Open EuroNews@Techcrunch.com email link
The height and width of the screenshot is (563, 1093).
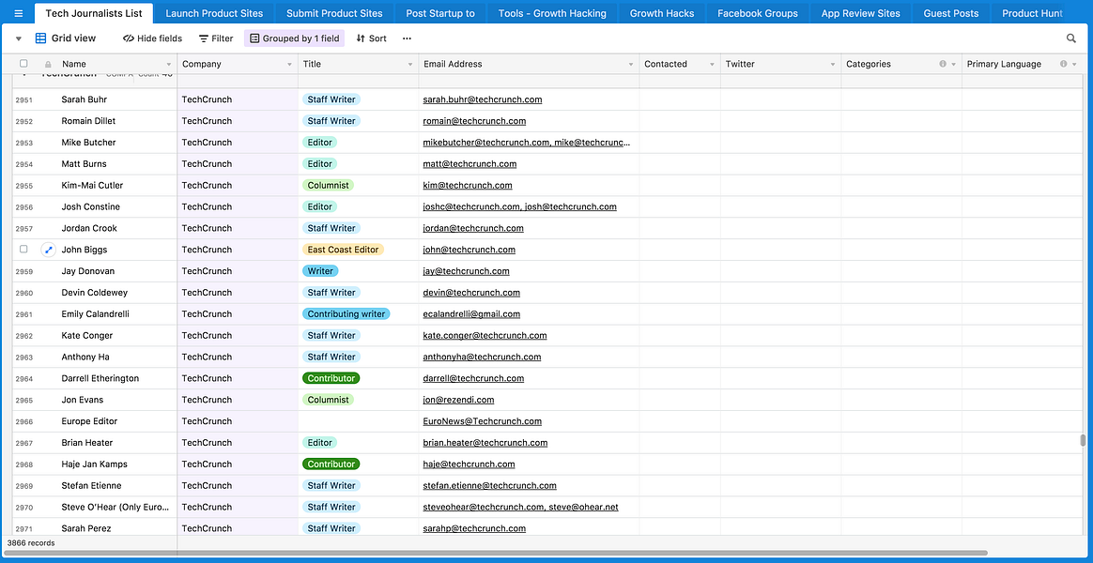point(483,421)
